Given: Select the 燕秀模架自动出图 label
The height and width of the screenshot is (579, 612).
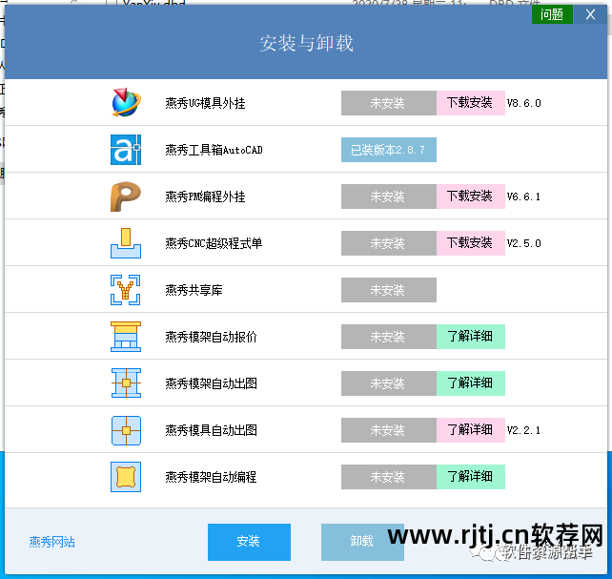Looking at the screenshot, I should [212, 383].
